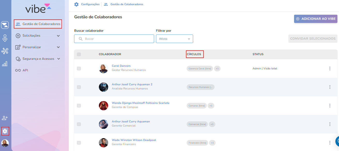
Task: Click the CÍRCULOS column header
Action: click(x=194, y=54)
